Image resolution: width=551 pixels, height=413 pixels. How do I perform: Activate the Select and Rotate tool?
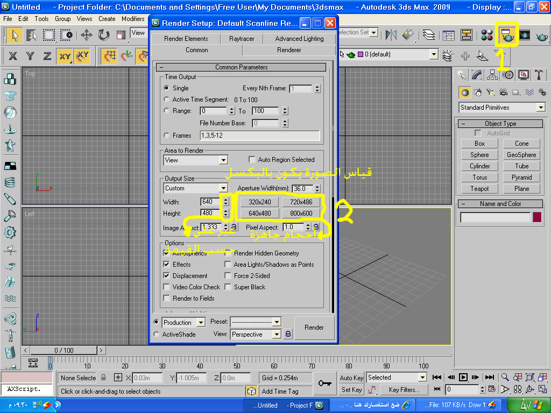tap(104, 35)
